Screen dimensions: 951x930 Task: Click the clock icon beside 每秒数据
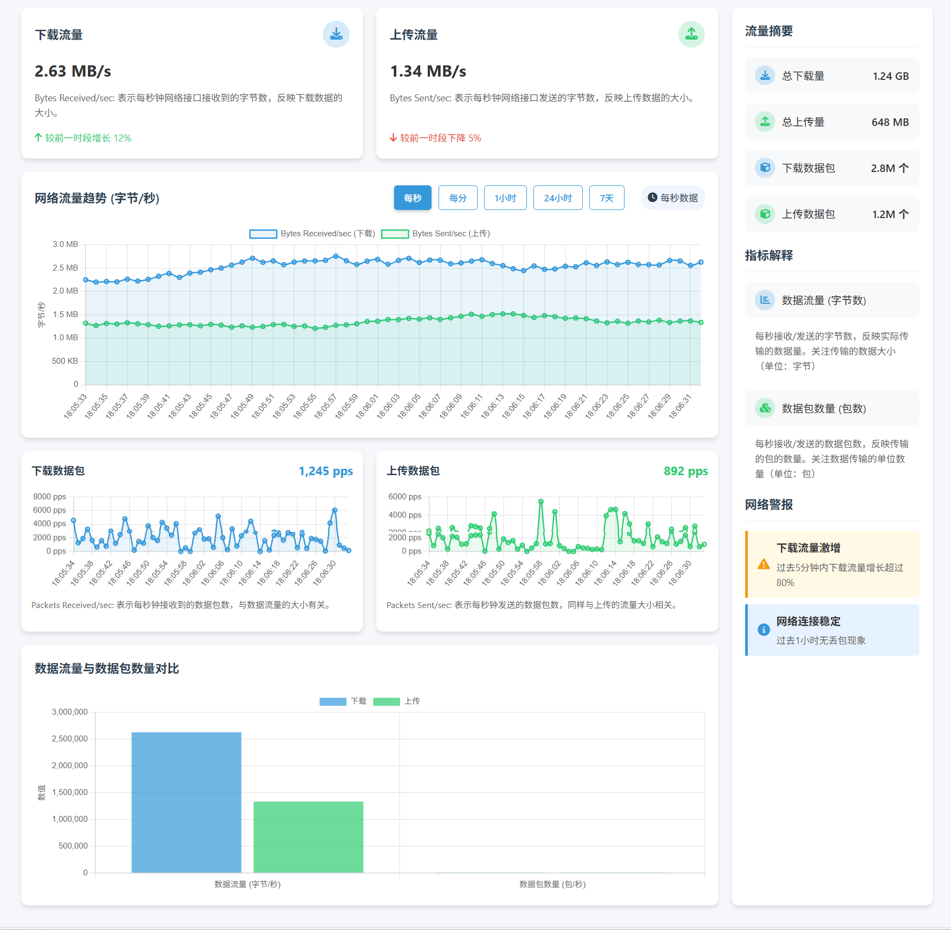coord(652,198)
